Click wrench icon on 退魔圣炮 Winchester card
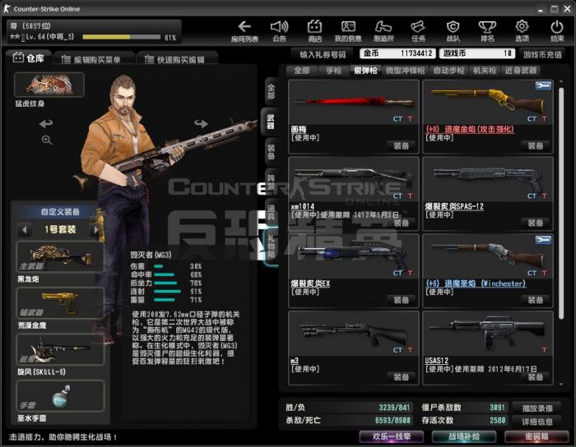Image resolution: width=576 pixels, height=447 pixels. (x=543, y=240)
